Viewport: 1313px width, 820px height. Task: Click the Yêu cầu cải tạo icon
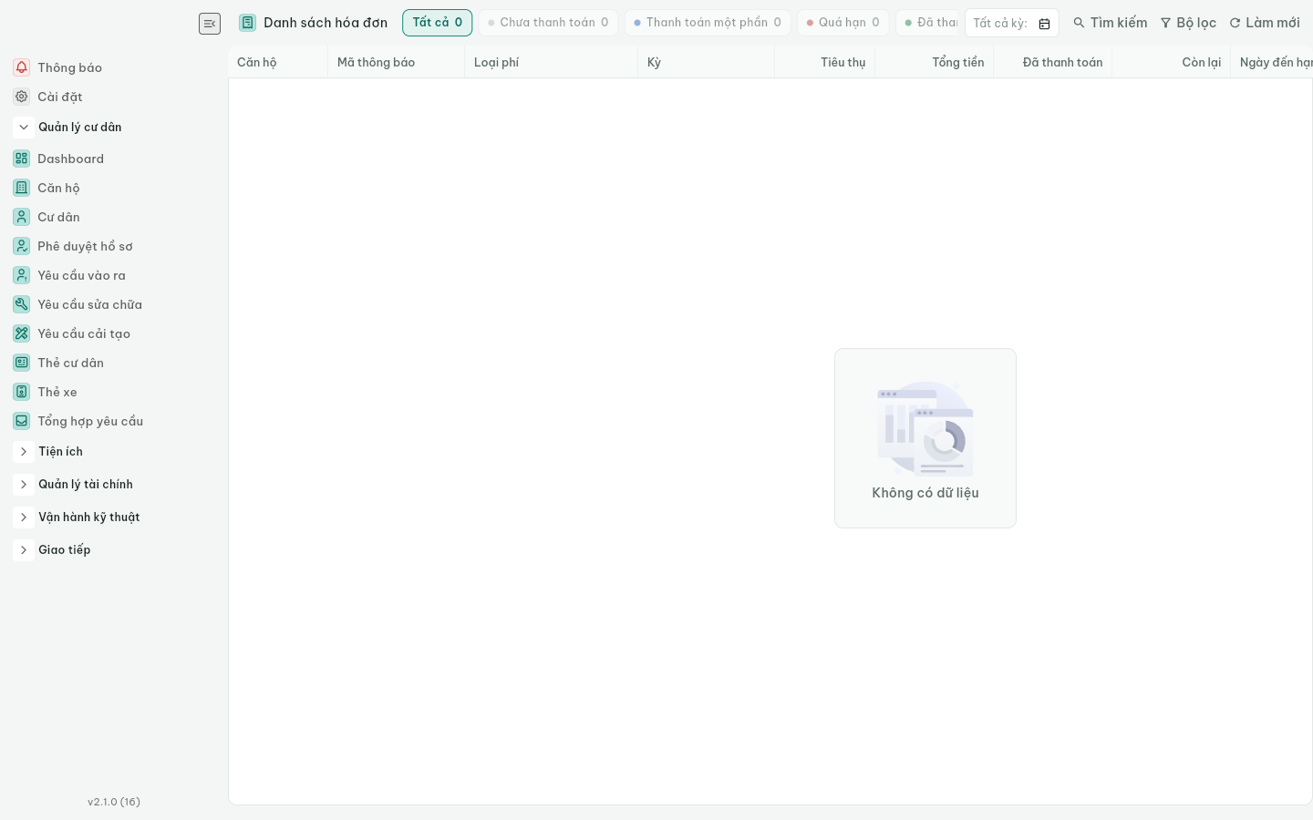coord(22,333)
